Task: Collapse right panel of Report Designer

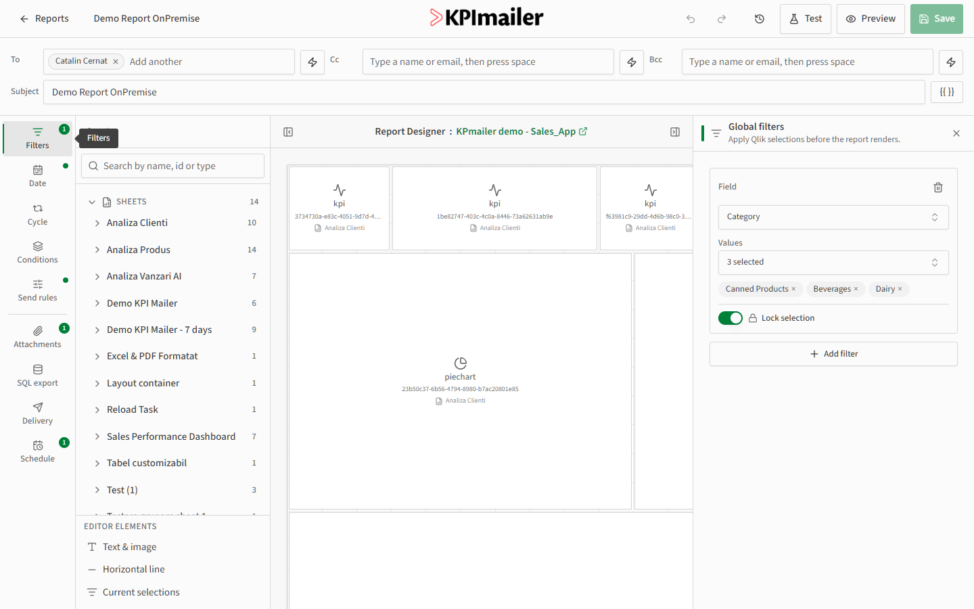Action: click(675, 132)
